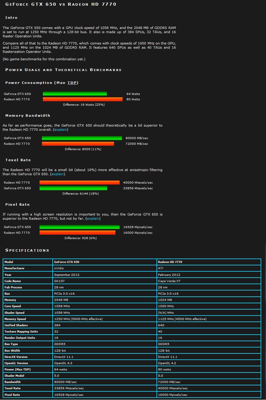Click the orange Radeon pixel rate bar
The height and width of the screenshot is (400, 266).
77,233
